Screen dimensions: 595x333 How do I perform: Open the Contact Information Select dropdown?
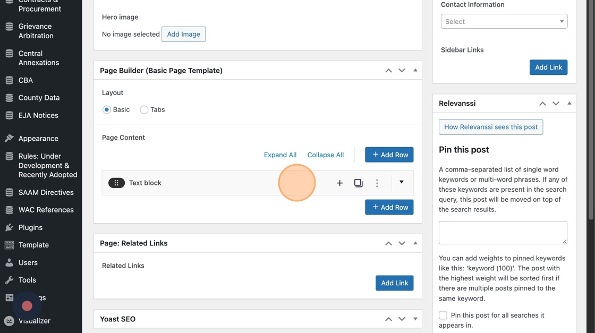504,21
